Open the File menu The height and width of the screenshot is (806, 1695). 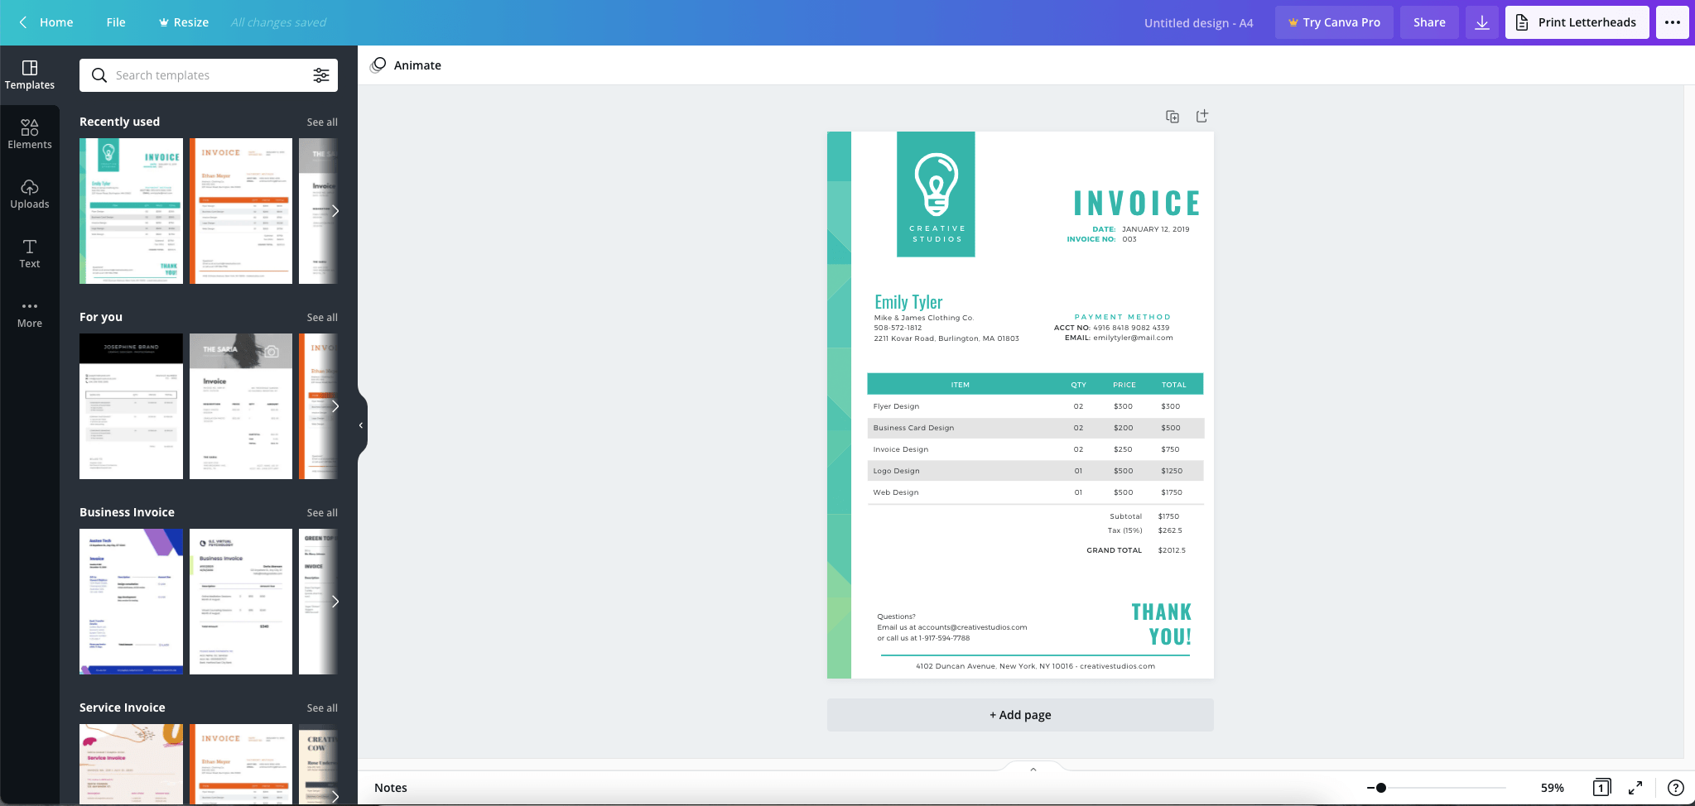[115, 22]
